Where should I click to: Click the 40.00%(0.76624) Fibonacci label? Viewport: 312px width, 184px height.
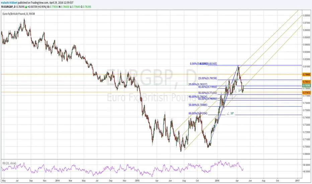pyautogui.click(x=198, y=97)
